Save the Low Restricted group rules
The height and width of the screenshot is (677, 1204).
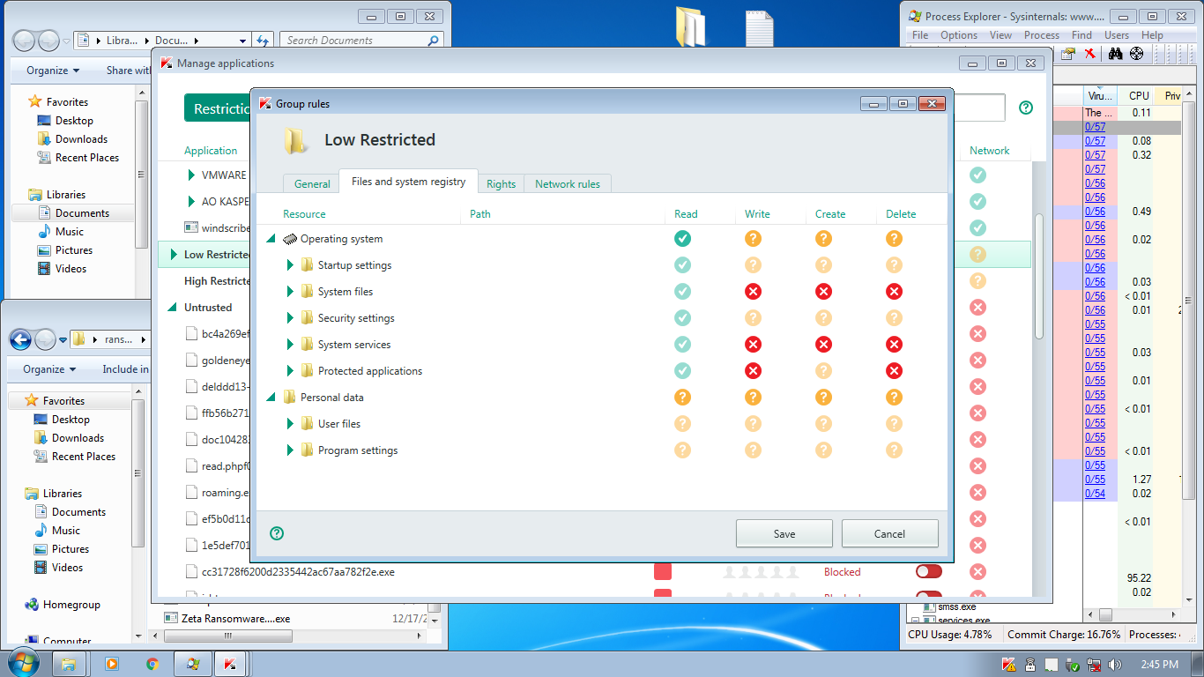pyautogui.click(x=784, y=533)
